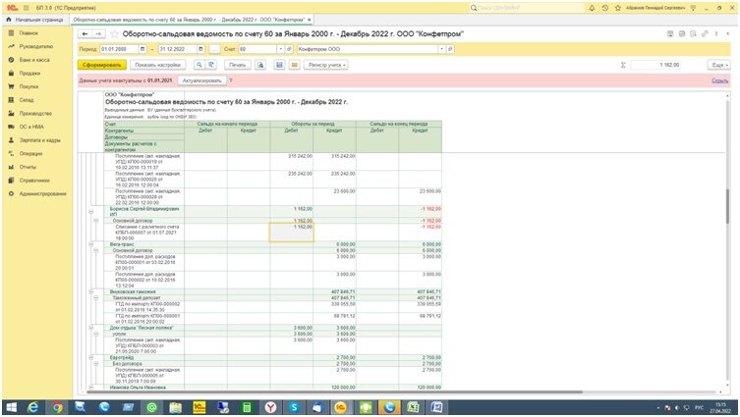The height and width of the screenshot is (417, 740).
Task: Open the vertical dots more menu in header
Action: click(716, 34)
